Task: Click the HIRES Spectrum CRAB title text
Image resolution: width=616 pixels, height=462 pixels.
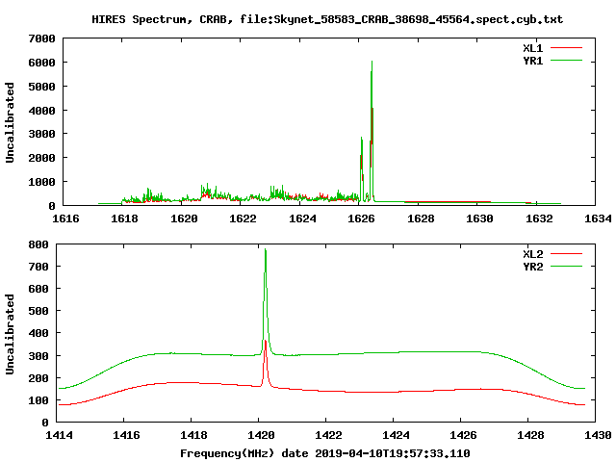Action: [327, 19]
